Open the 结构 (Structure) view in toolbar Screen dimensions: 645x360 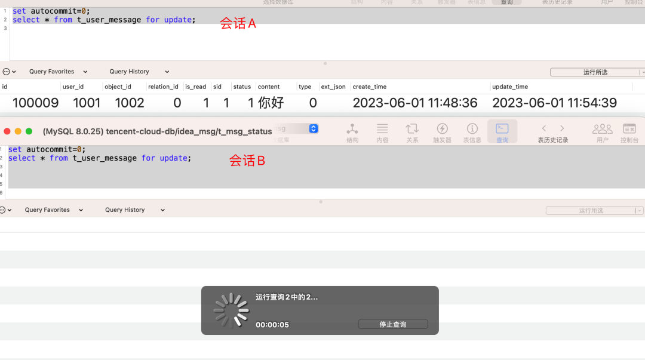tap(352, 132)
